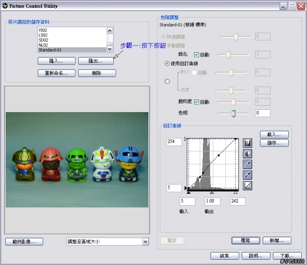Click the 匯入... import button
Viewport: 307px width, 265px height.
point(57,61)
